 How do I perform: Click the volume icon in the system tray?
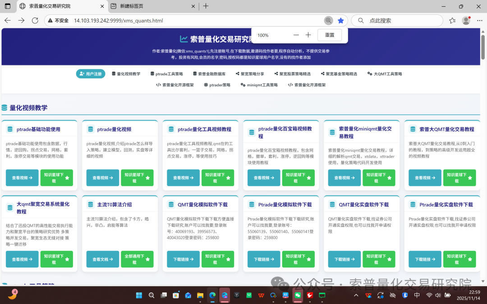(x=437, y=295)
